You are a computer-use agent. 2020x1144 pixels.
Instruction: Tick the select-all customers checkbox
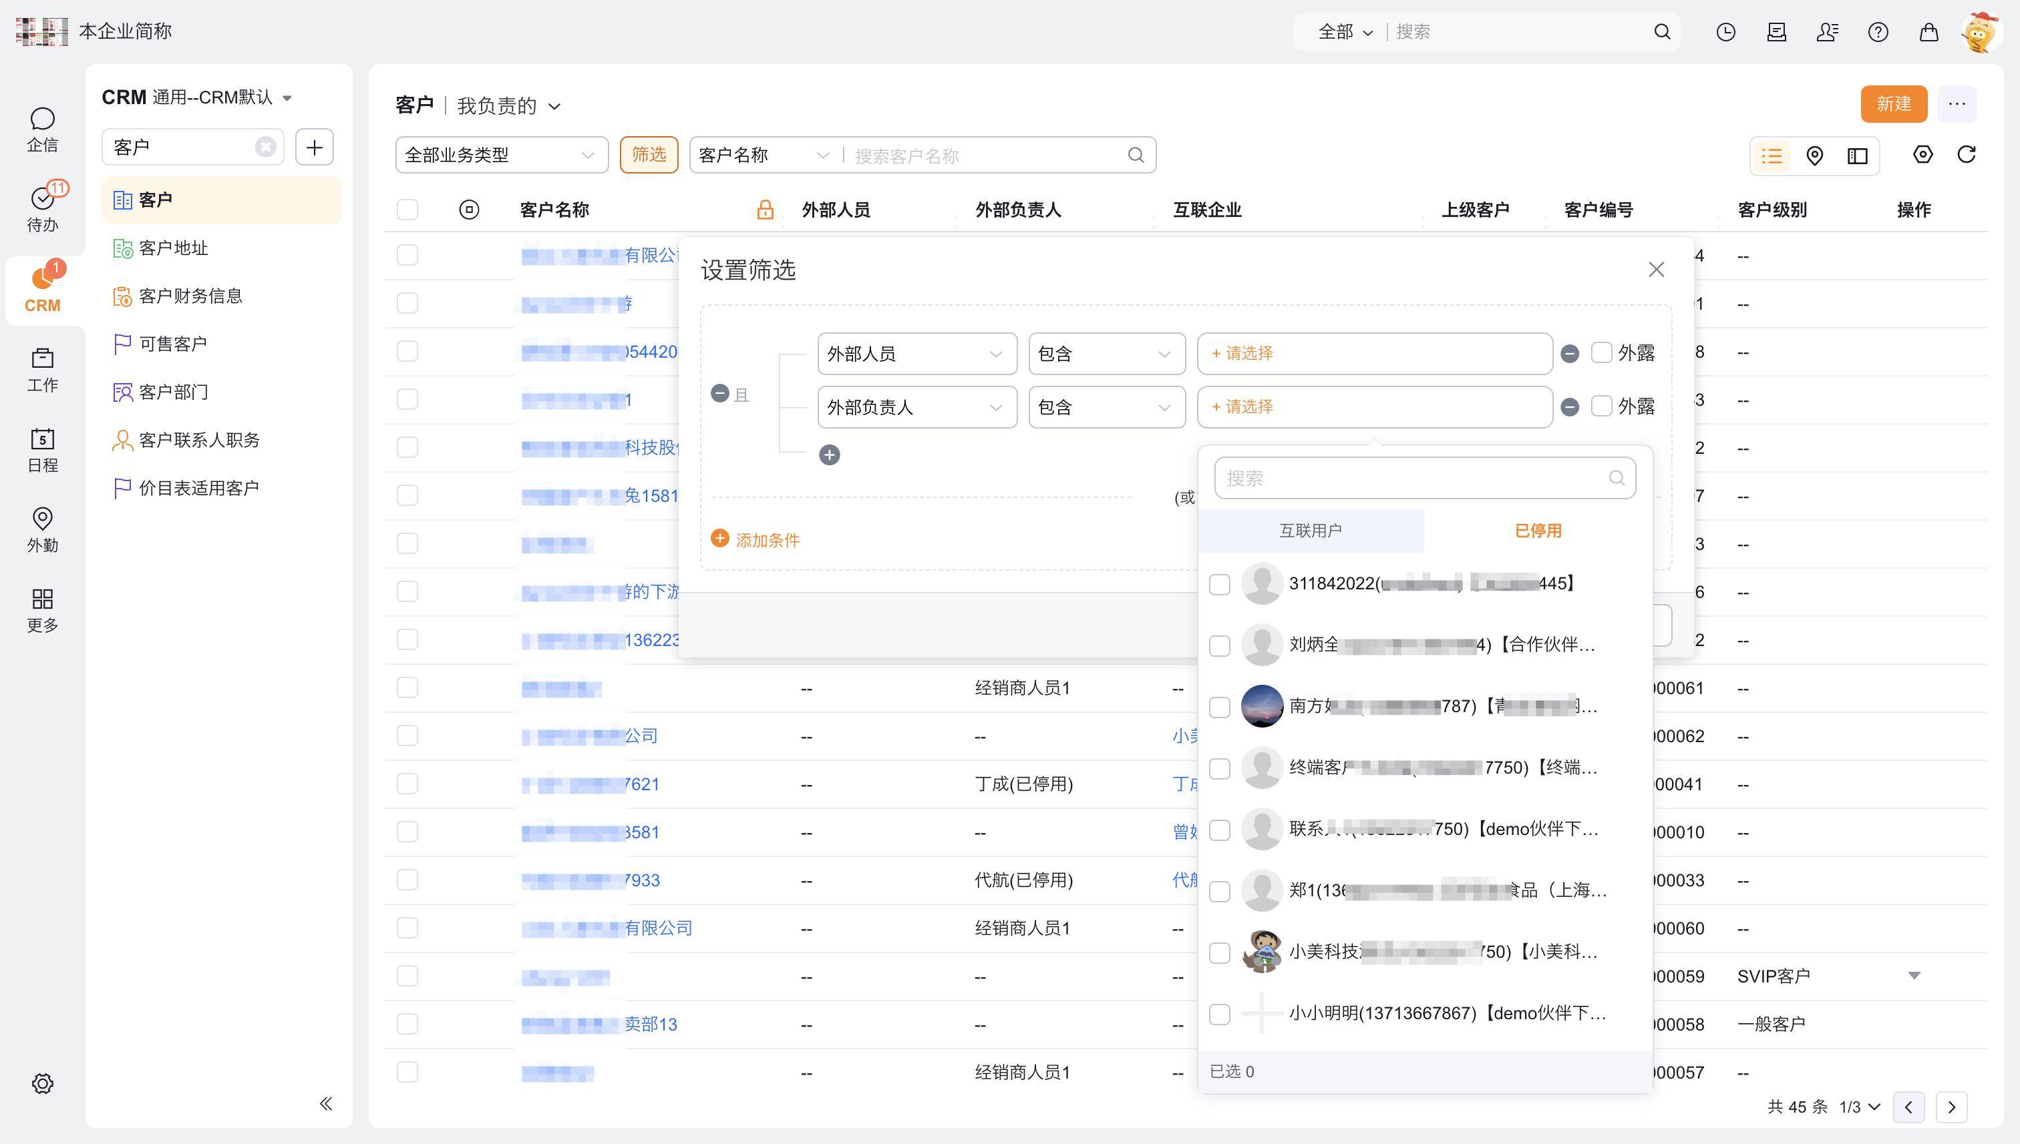pos(407,210)
